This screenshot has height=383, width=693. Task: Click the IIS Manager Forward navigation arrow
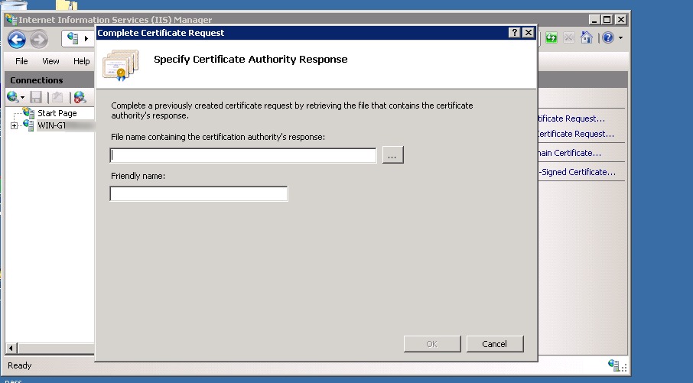point(39,40)
